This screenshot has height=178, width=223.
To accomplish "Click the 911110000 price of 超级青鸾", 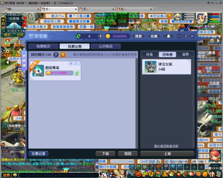I will (x=59, y=73).
